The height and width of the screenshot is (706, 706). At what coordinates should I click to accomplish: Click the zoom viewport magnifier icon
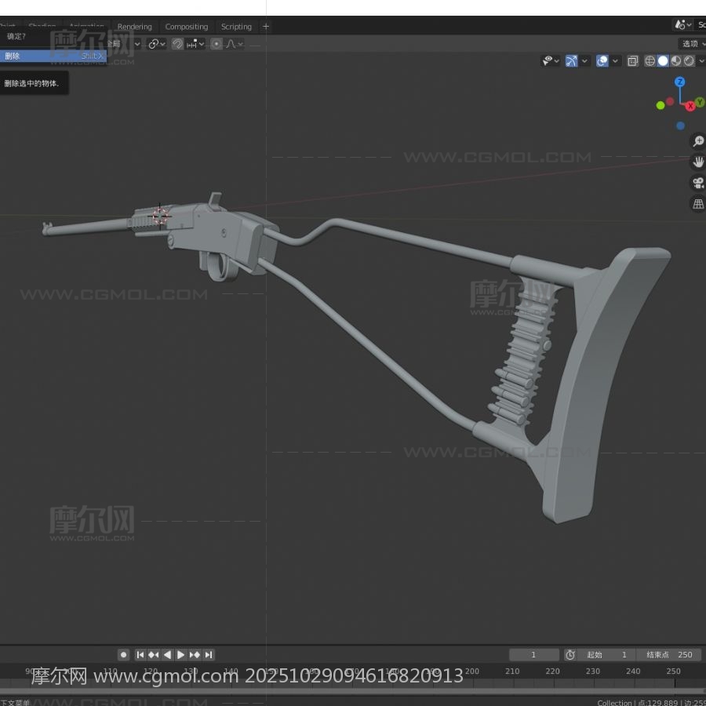[697, 142]
